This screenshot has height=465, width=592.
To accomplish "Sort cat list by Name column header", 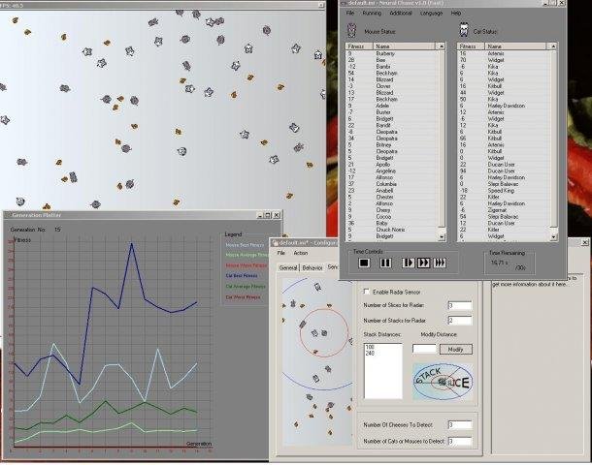I will pos(515,46).
